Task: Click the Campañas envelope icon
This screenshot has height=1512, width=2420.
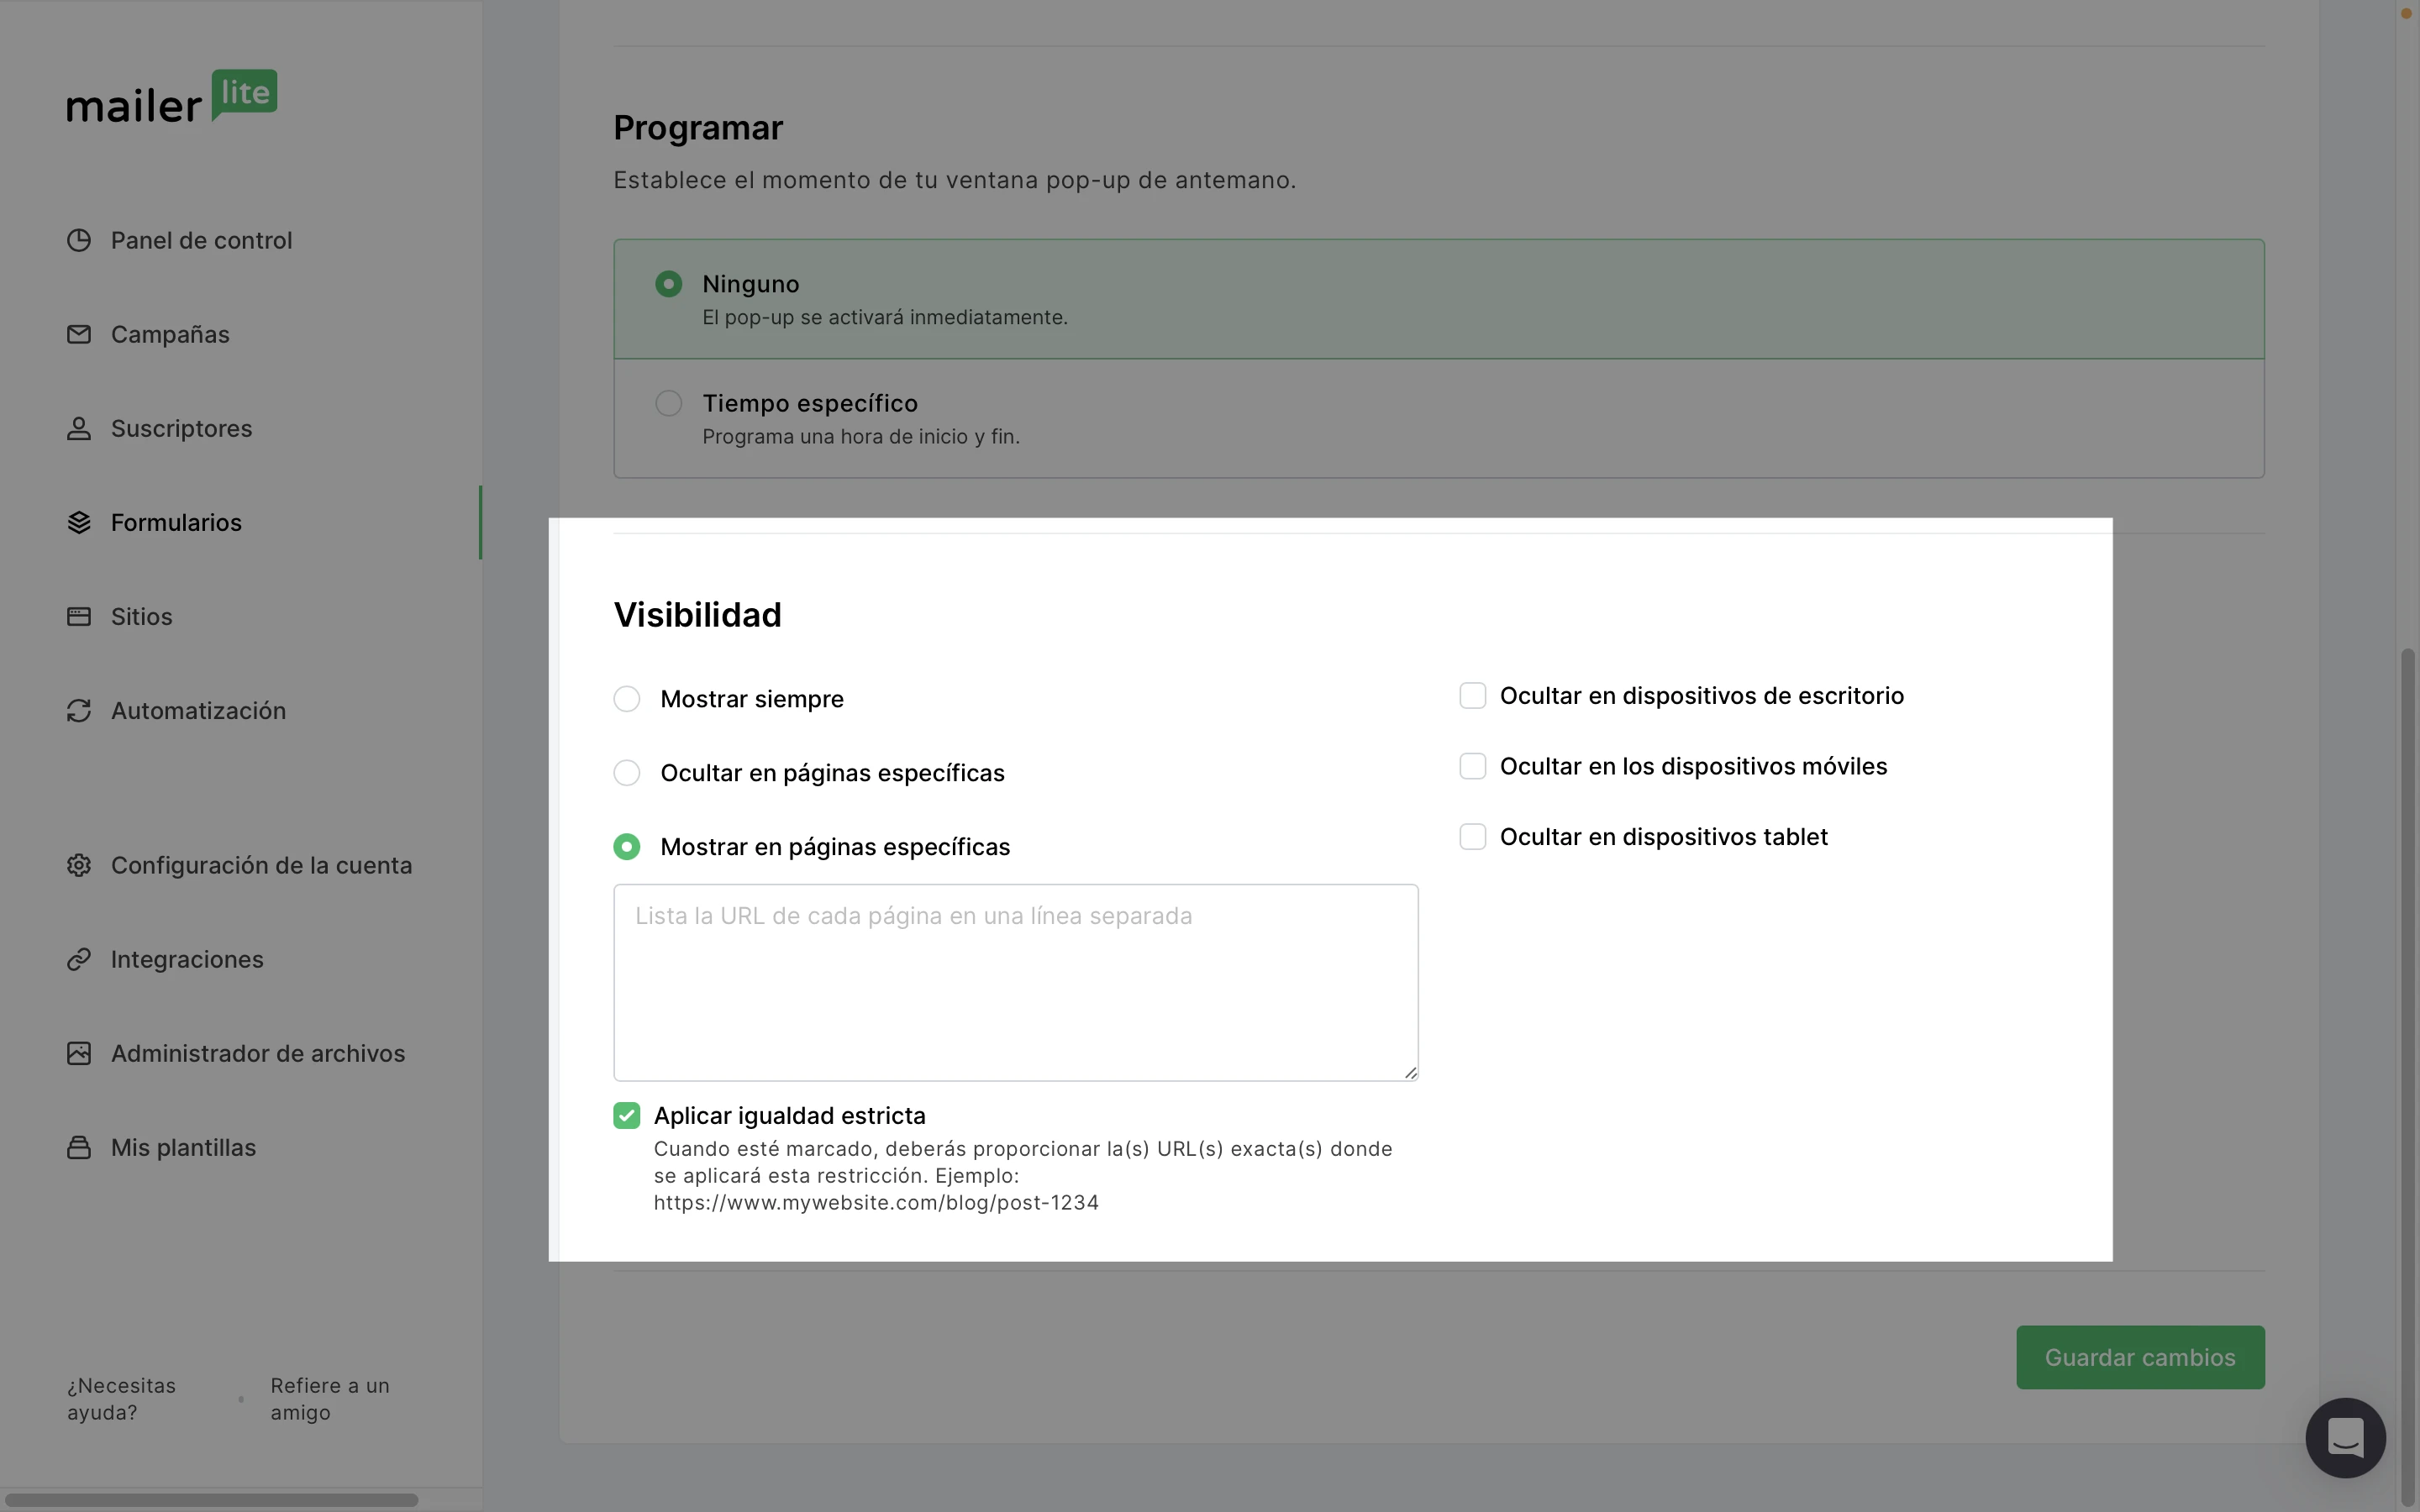Action: click(79, 334)
